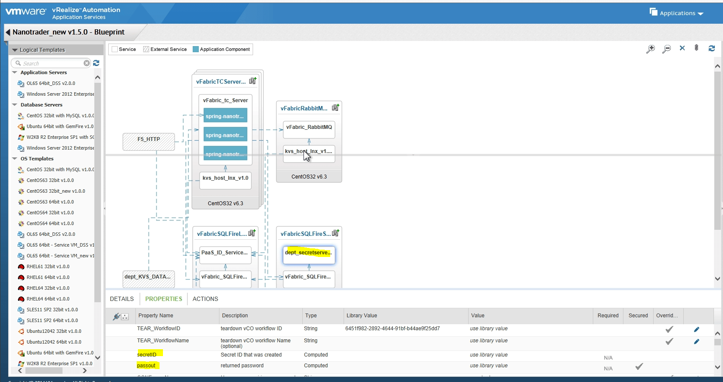Screen dimensions: 723x382
Task: Sort by Property Name column header
Action: click(177, 316)
